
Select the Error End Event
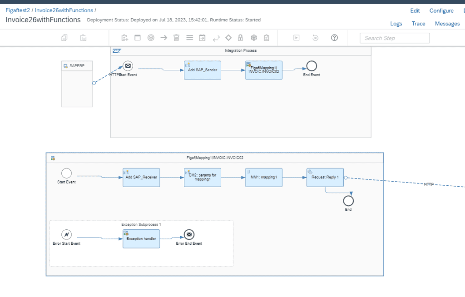pos(189,235)
